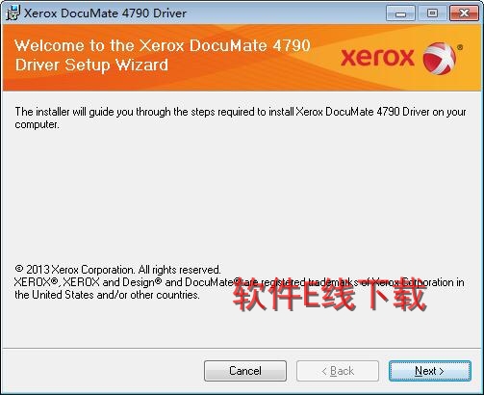The image size is (484, 395).
Task: Click the red xerox wordmark in banner
Action: pyautogui.click(x=377, y=58)
